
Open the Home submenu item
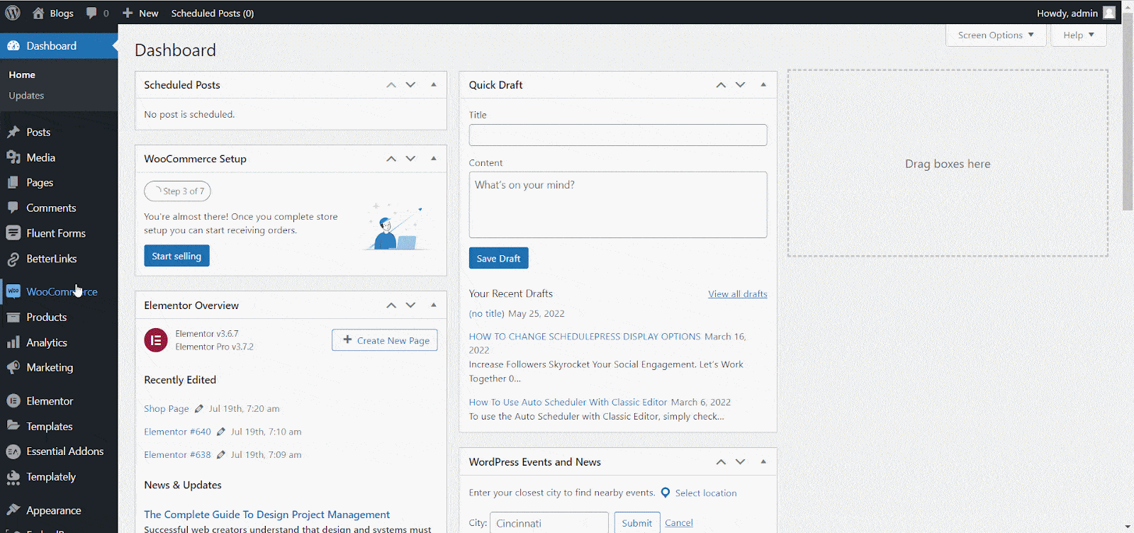click(22, 74)
